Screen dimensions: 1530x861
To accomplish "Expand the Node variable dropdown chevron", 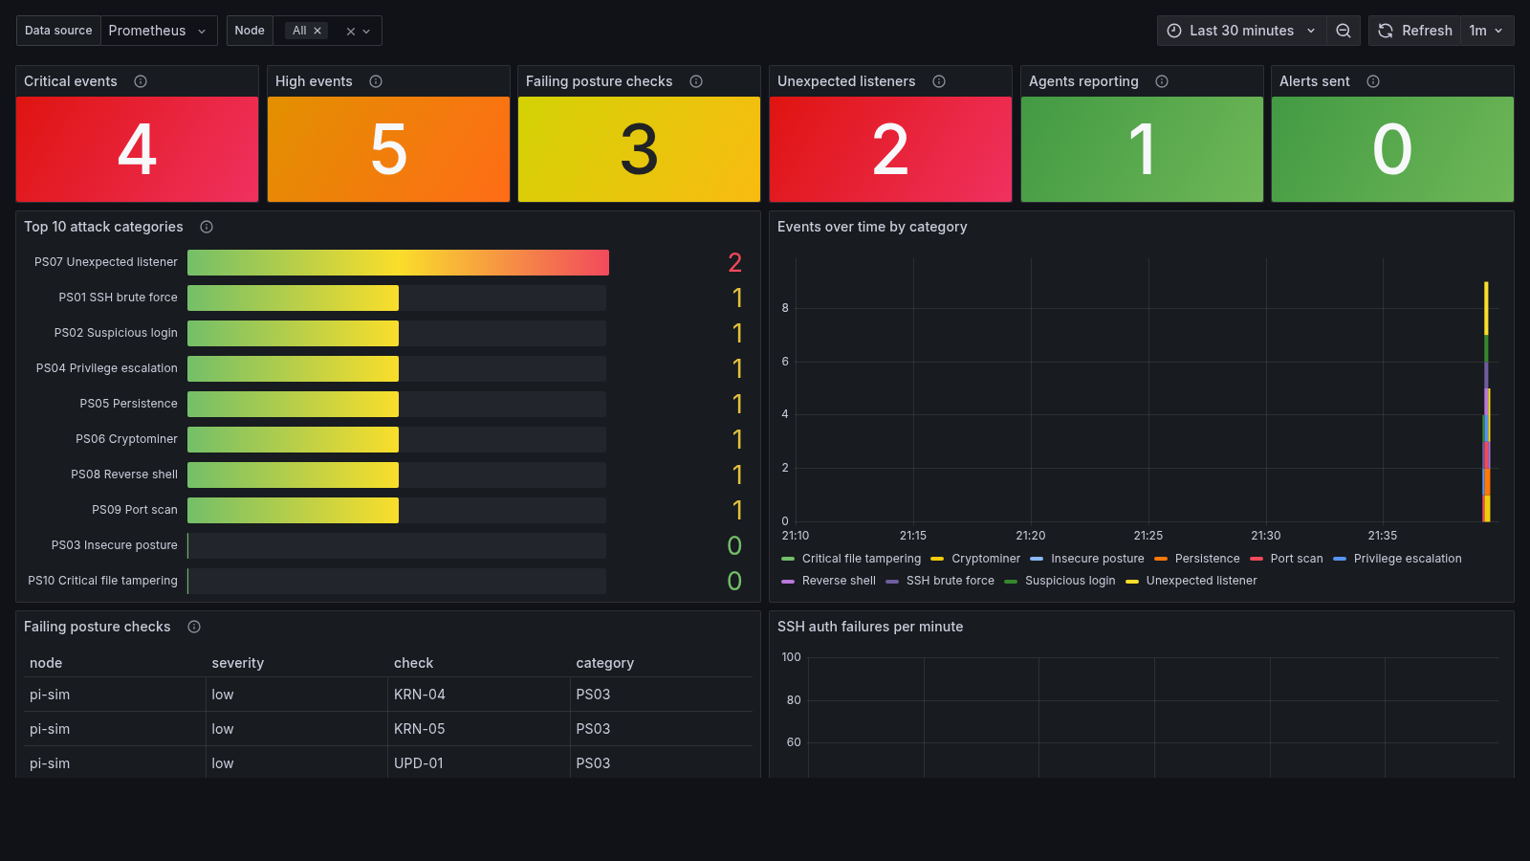I will (366, 32).
